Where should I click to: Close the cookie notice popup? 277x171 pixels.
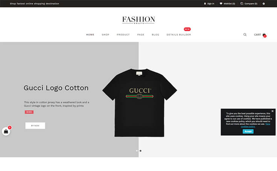[x=272, y=111]
